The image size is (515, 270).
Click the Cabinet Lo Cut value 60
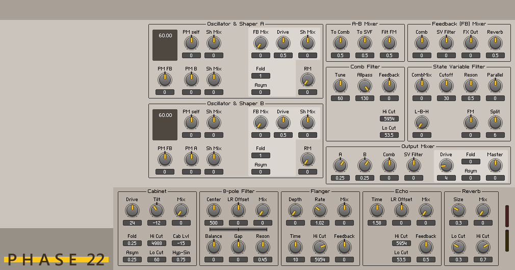click(157, 260)
